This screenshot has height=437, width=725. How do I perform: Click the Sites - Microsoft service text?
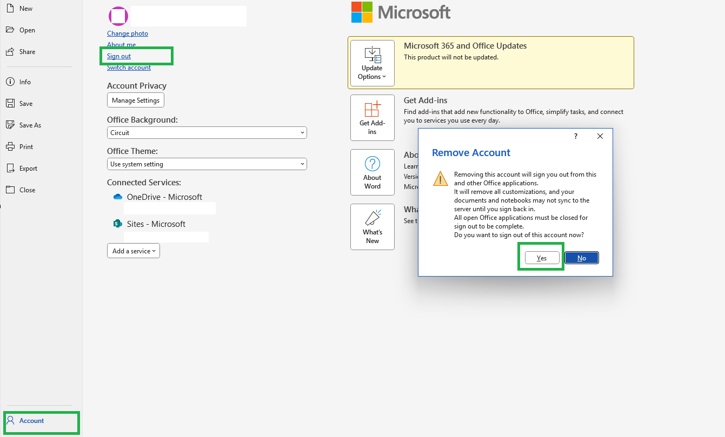coord(156,224)
